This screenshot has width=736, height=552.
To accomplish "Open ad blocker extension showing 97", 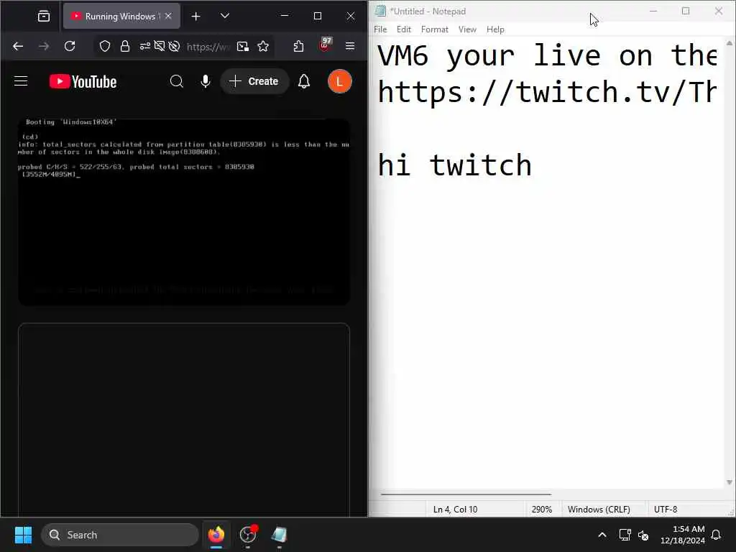I will click(325, 45).
